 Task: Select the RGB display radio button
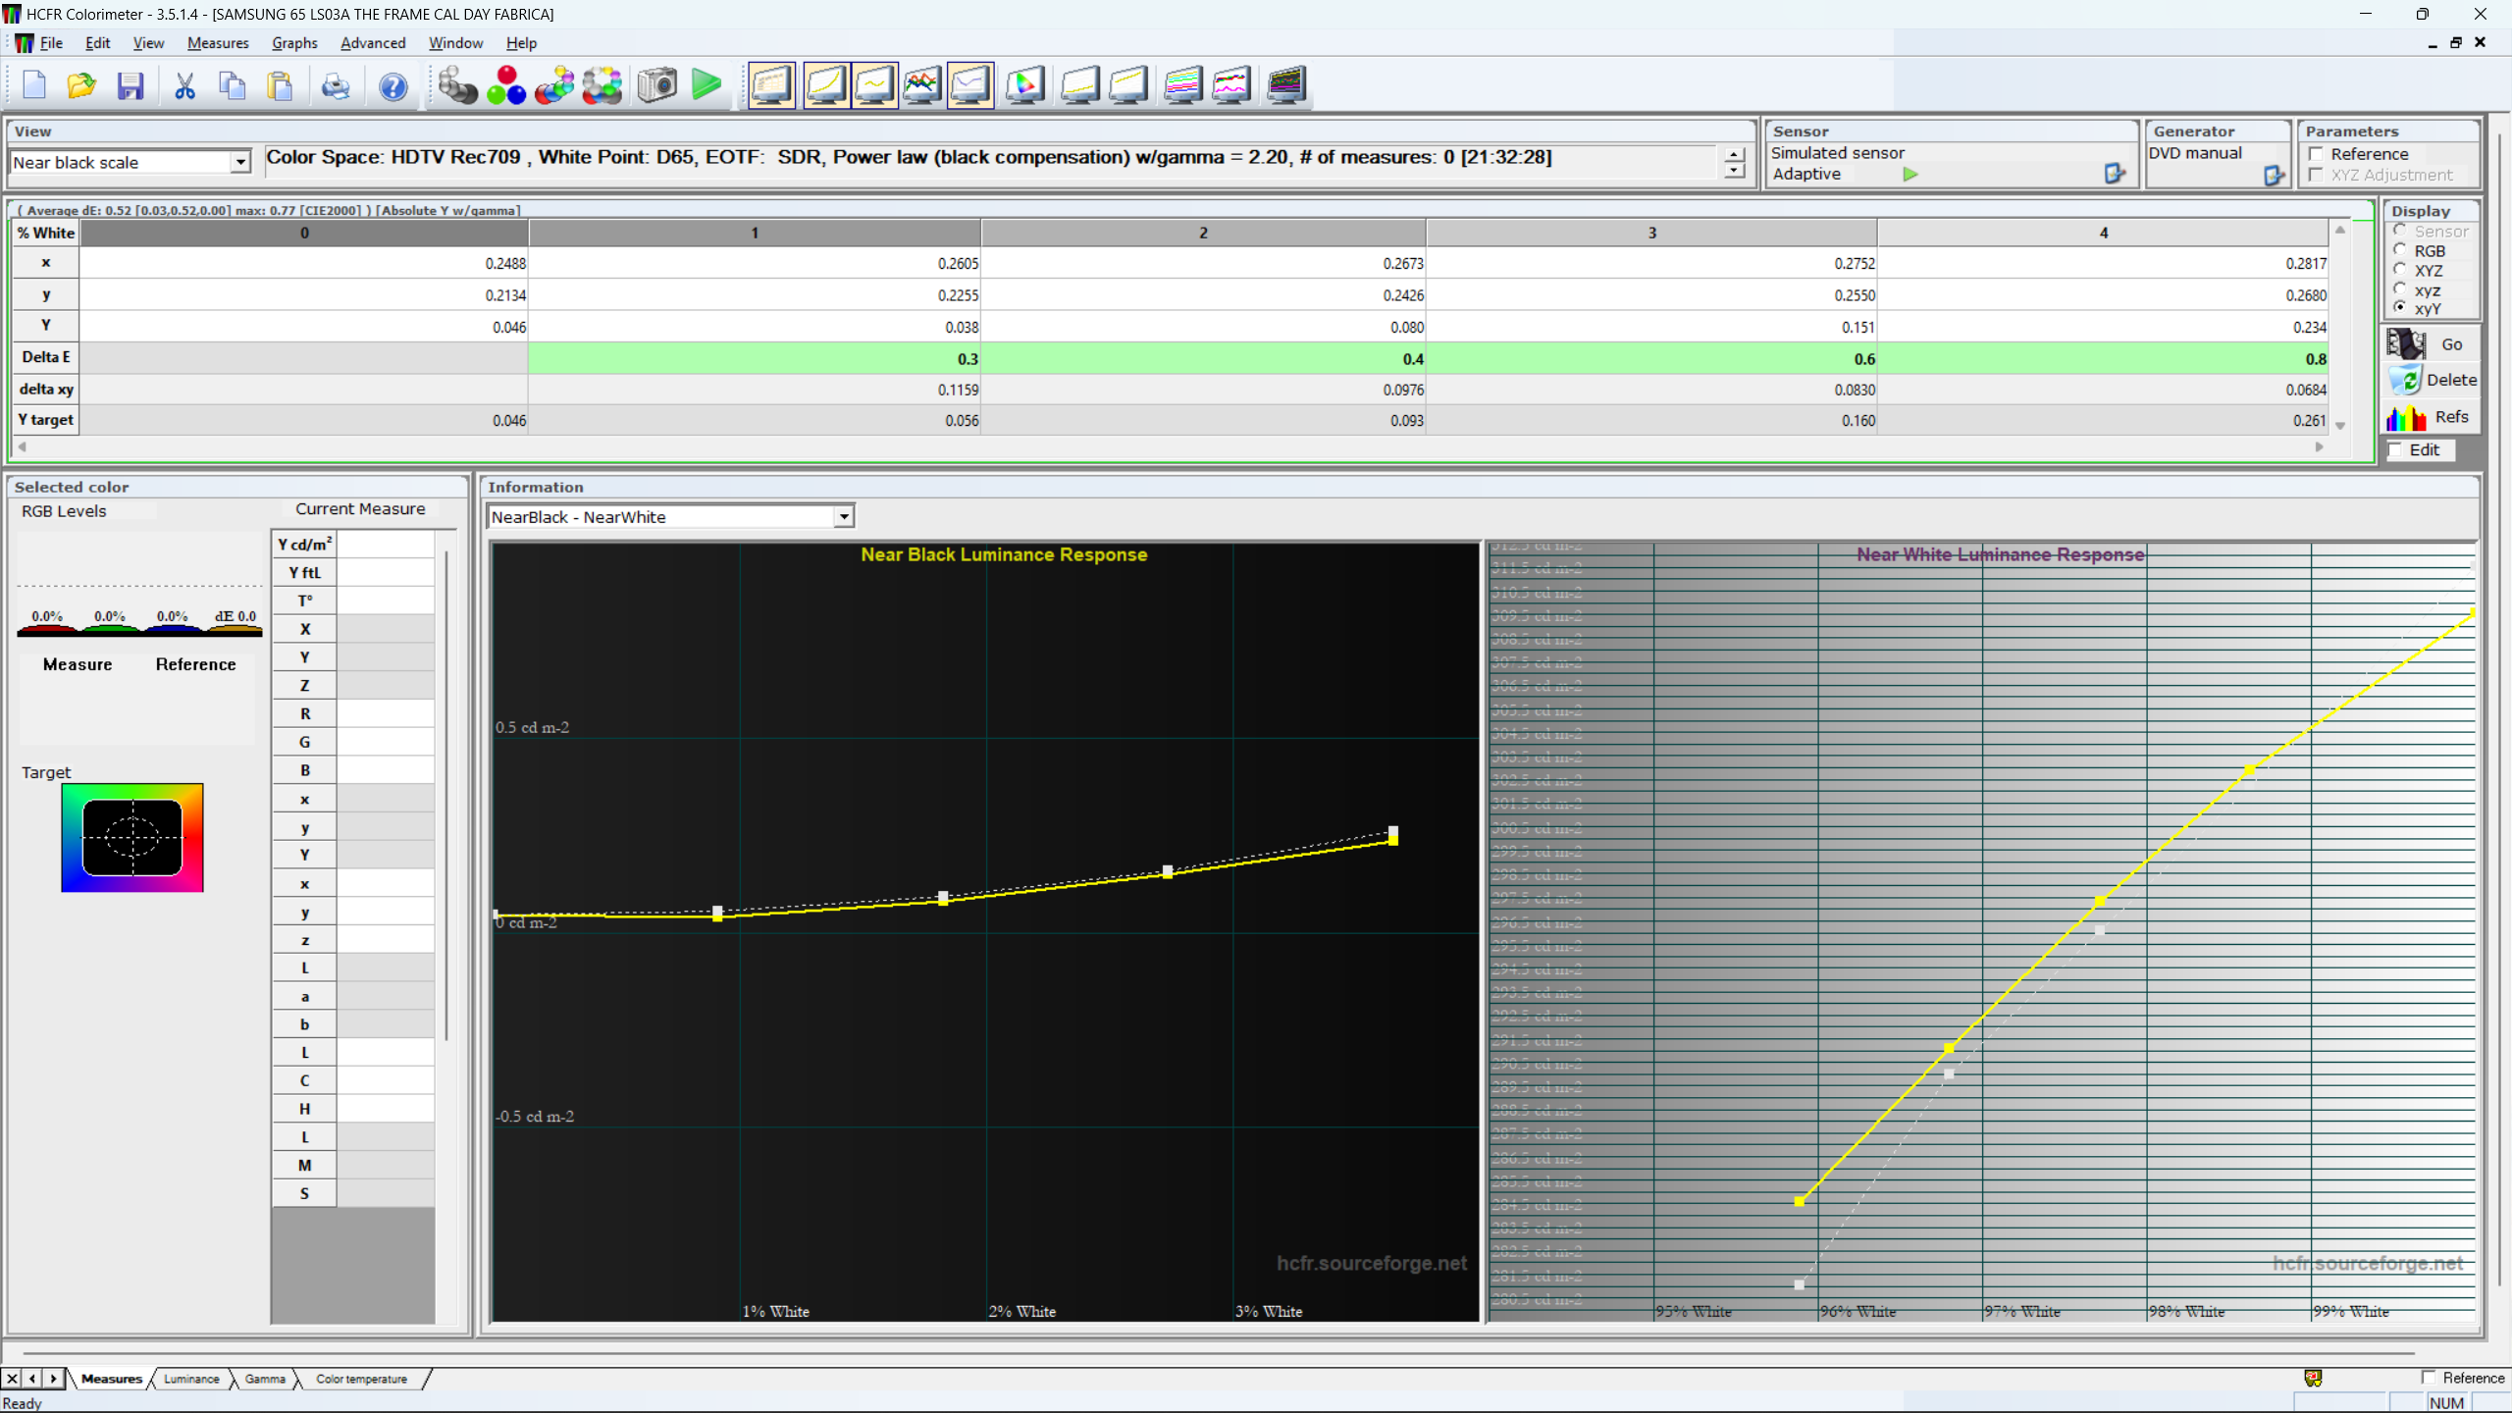[2400, 250]
